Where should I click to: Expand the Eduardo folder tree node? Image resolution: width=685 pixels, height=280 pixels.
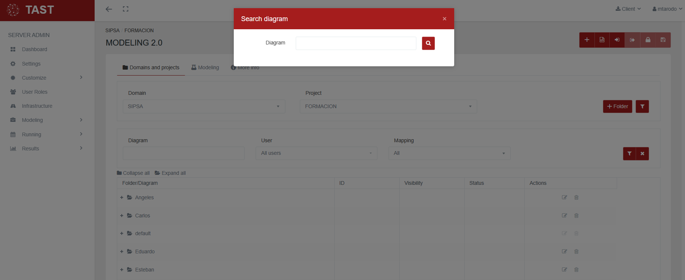[x=122, y=251]
